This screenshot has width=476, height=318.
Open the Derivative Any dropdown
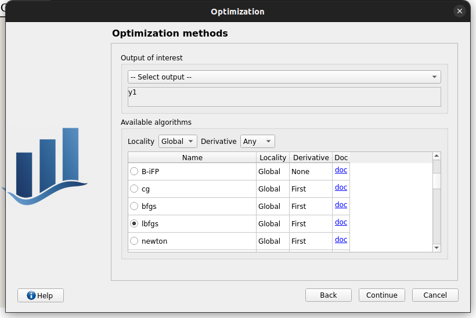pos(257,142)
